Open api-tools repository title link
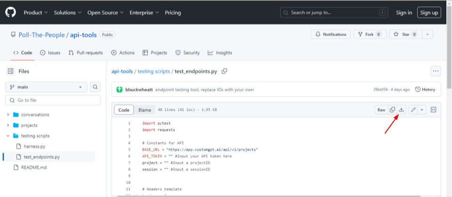Viewport: 452px width, 197px height. pyautogui.click(x=83, y=35)
